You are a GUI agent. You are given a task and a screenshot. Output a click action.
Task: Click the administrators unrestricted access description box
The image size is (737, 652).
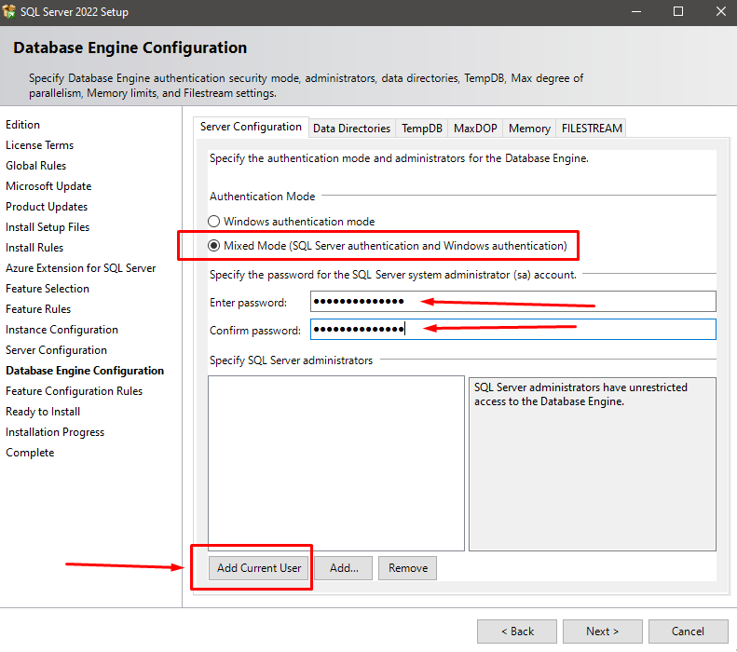pos(593,464)
